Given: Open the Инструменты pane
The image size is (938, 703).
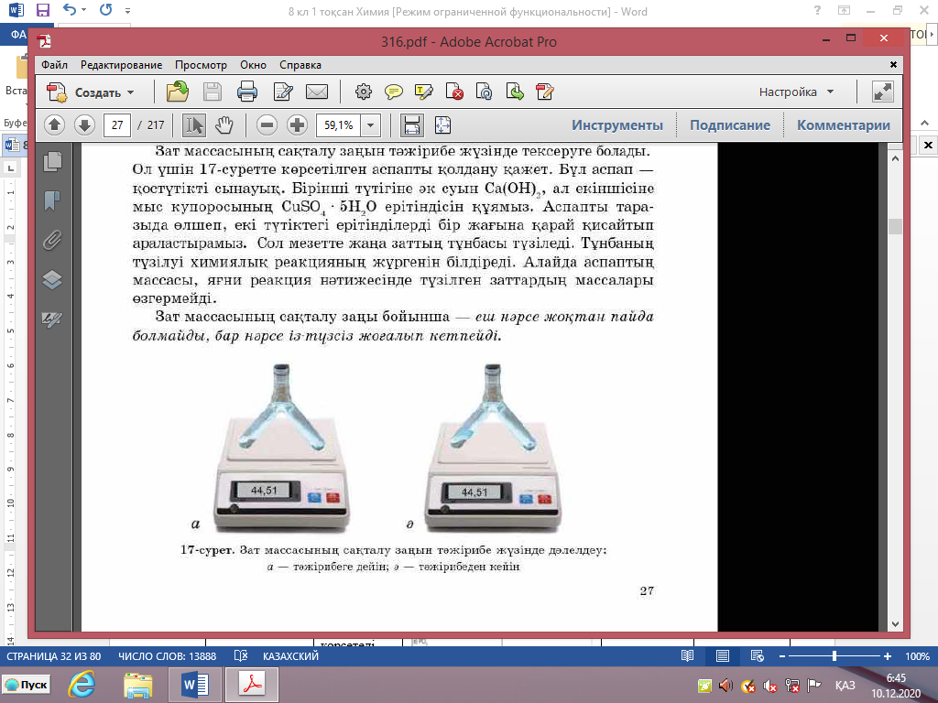Looking at the screenshot, I should (617, 125).
